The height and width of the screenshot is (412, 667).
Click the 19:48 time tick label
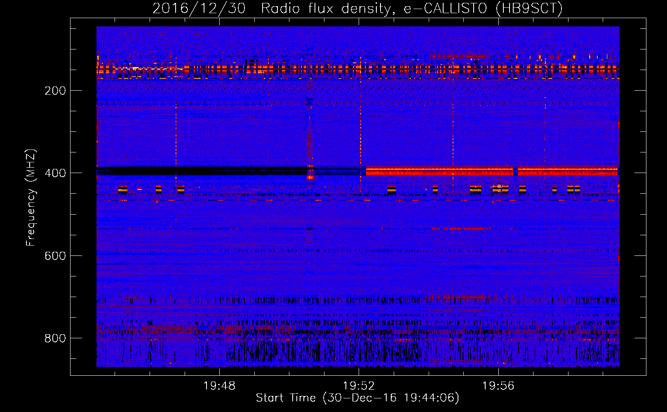219,386
